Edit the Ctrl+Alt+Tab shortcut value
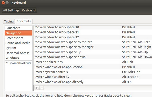The height and width of the screenshot is (97, 152). (x=131, y=72)
